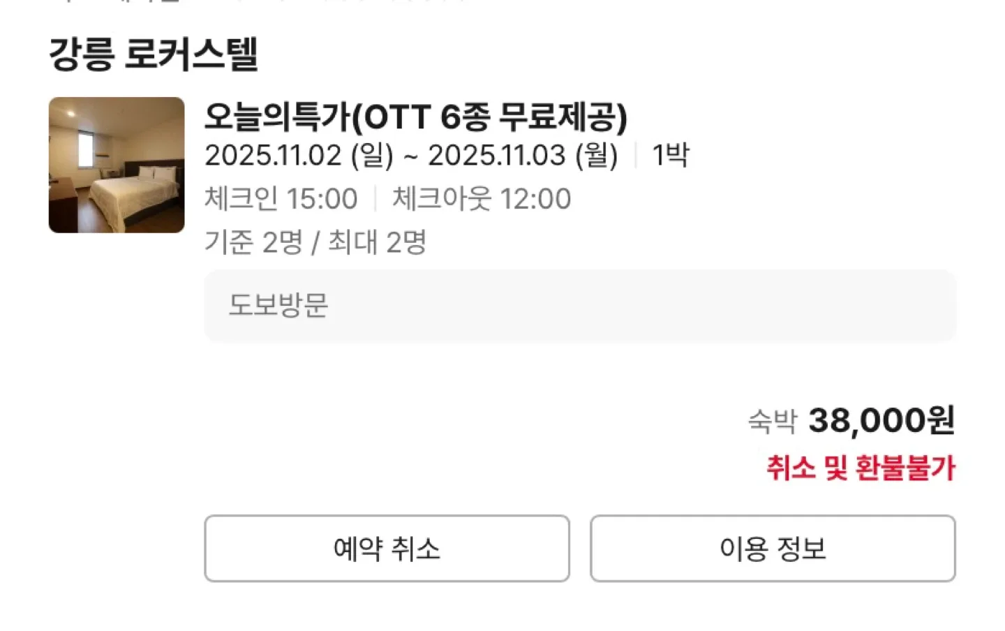Tap the check-out date 2025.11.03

pos(496,156)
